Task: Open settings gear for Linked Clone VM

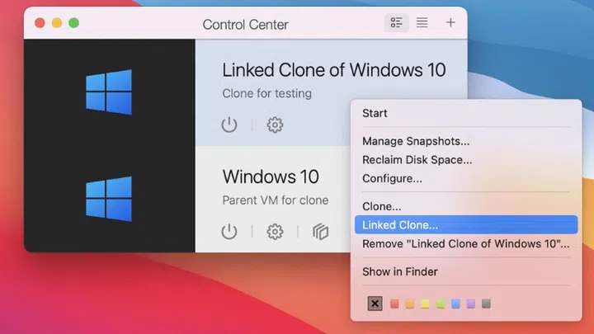Action: coord(275,125)
